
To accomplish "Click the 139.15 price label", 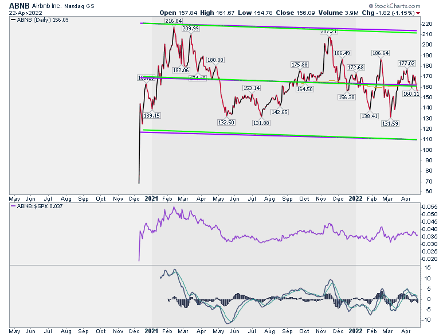I will [x=152, y=115].
